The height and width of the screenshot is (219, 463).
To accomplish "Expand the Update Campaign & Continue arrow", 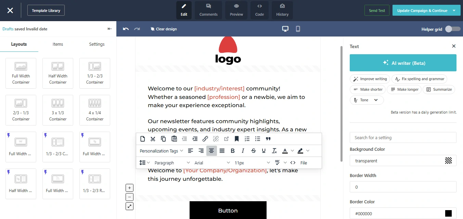I will point(454,11).
